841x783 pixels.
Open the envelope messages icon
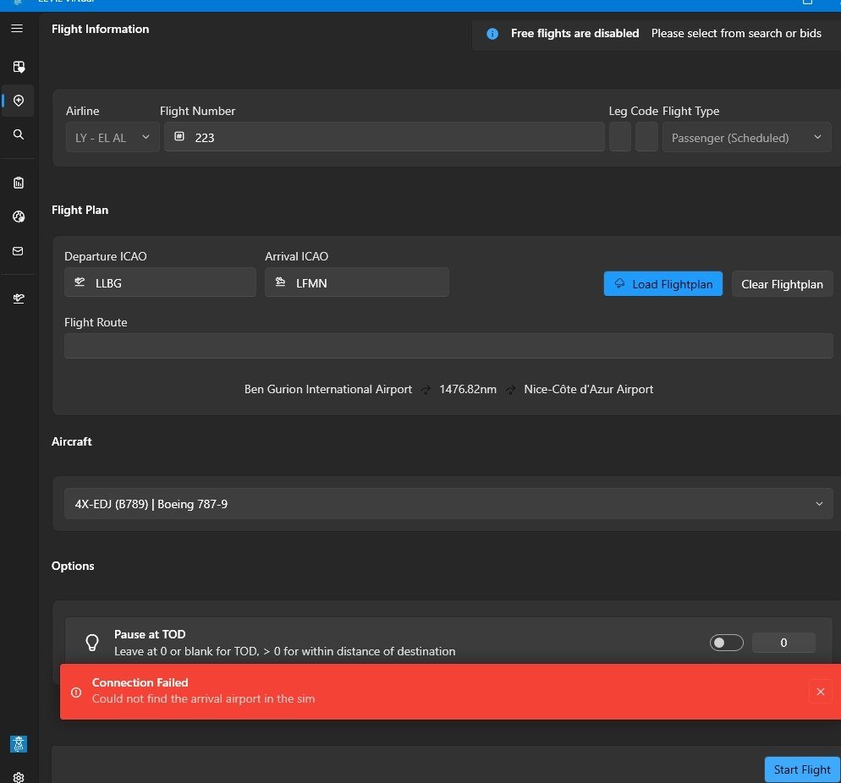click(x=18, y=251)
